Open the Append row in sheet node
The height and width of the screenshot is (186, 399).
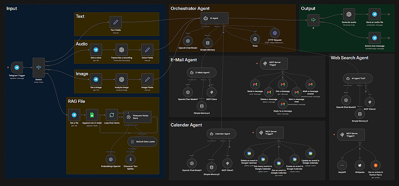click(92, 115)
